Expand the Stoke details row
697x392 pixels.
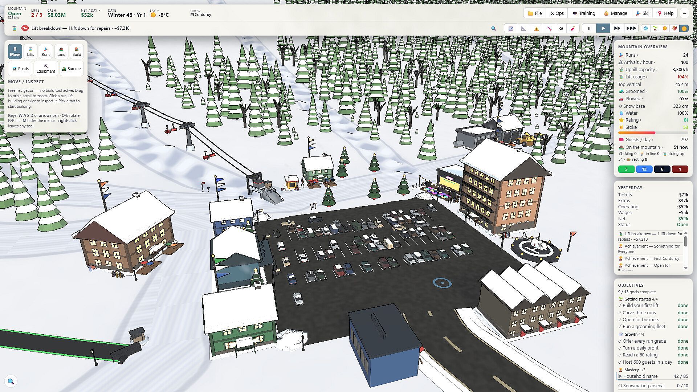[x=653, y=127]
